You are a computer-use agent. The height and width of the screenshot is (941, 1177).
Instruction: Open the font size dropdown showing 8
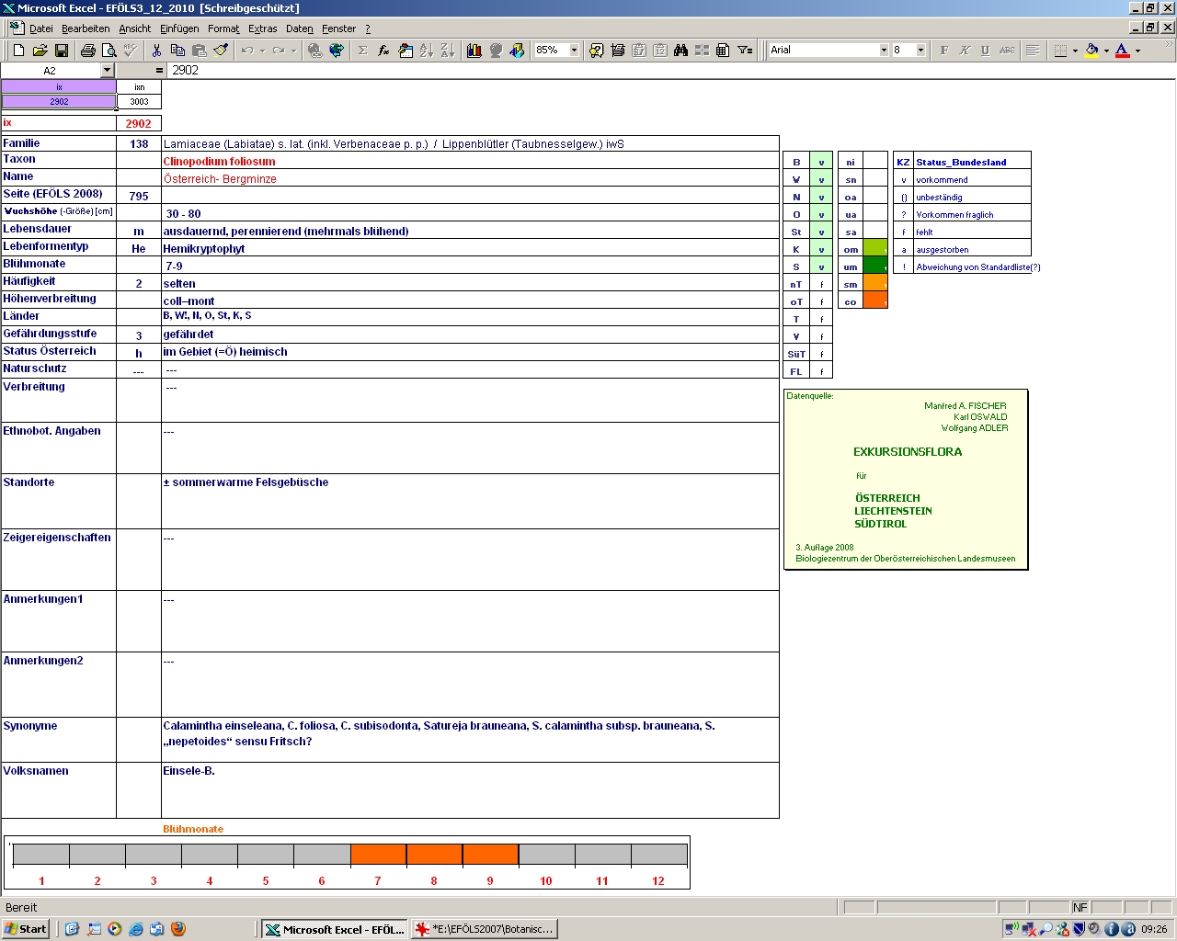[x=920, y=51]
